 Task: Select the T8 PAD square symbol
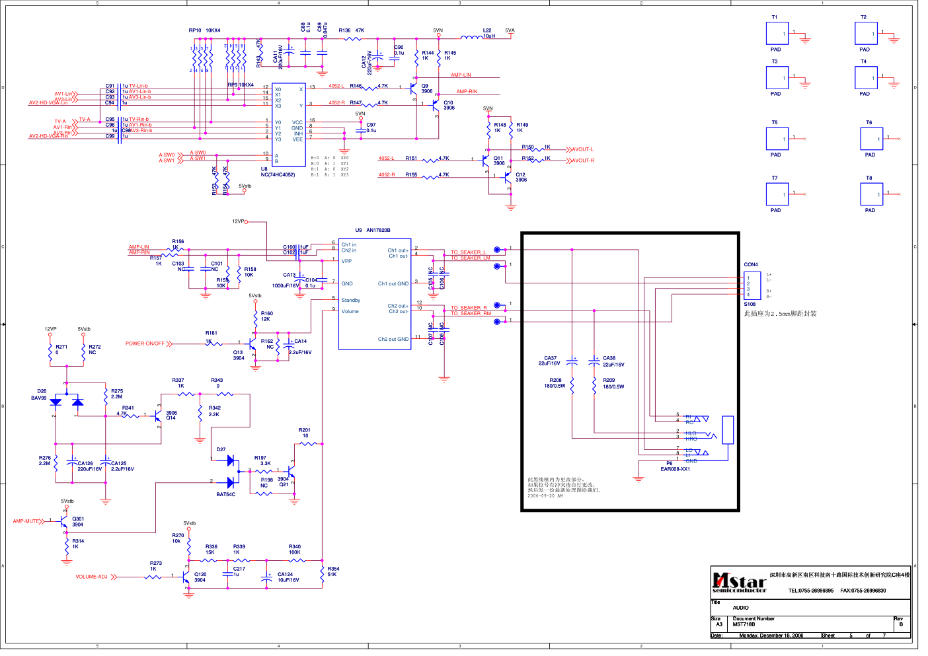pos(871,194)
